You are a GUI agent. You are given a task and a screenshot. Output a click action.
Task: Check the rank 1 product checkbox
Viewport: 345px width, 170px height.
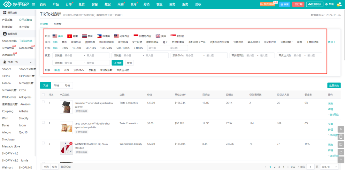[x=43, y=102]
